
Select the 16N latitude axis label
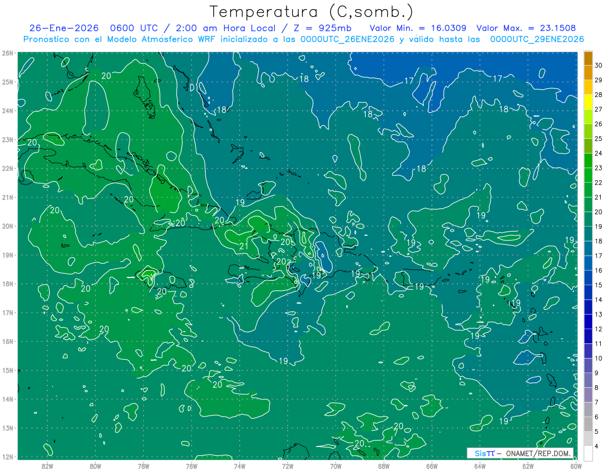[x=8, y=341]
